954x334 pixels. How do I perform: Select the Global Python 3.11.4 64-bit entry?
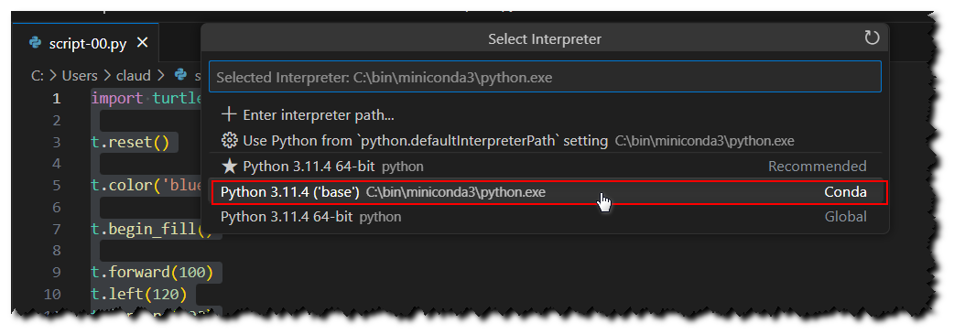[545, 217]
